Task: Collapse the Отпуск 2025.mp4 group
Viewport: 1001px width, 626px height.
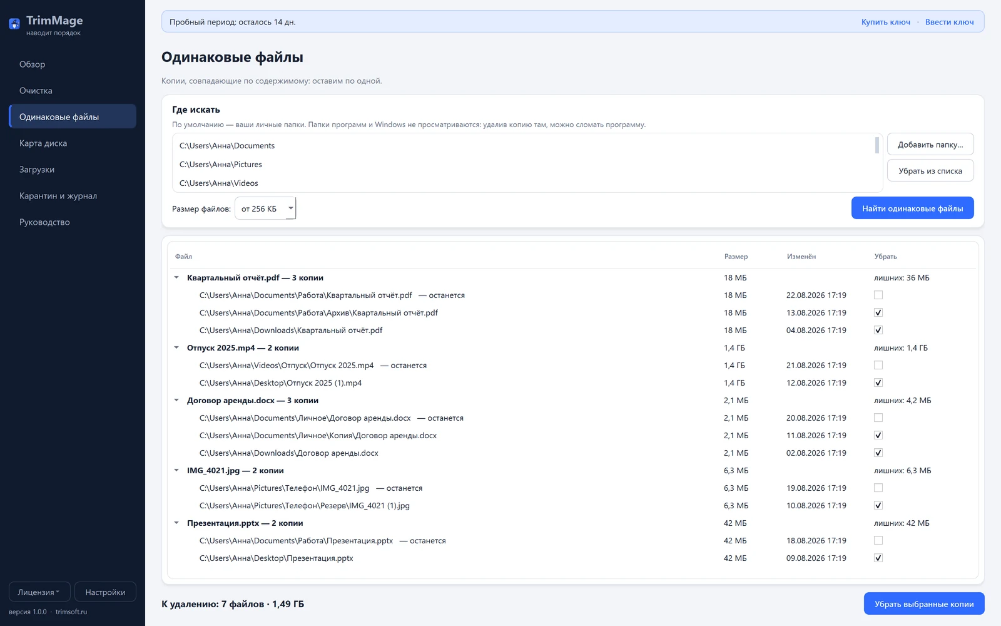Action: point(176,347)
